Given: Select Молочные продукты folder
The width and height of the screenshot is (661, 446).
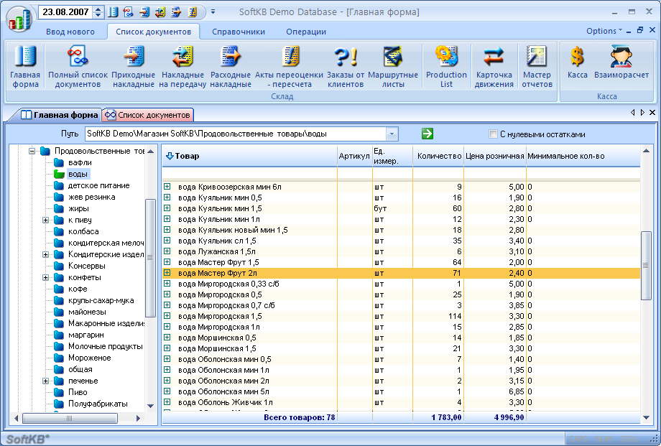Looking at the screenshot, I should point(106,346).
